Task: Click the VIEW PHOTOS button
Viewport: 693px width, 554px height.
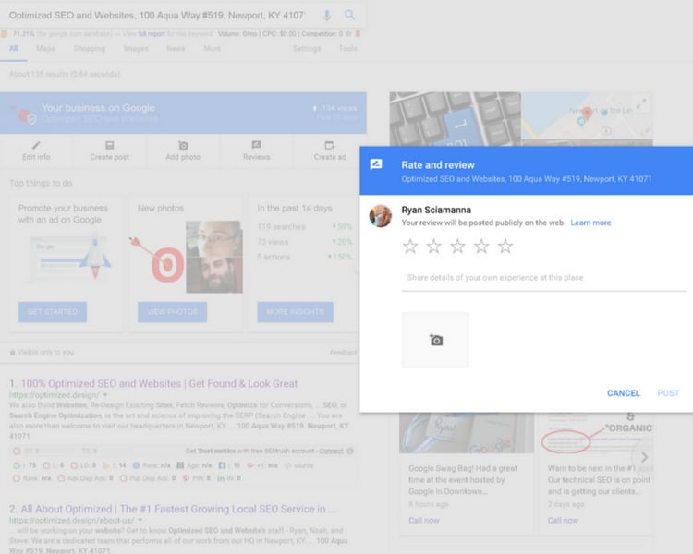Action: pos(173,312)
